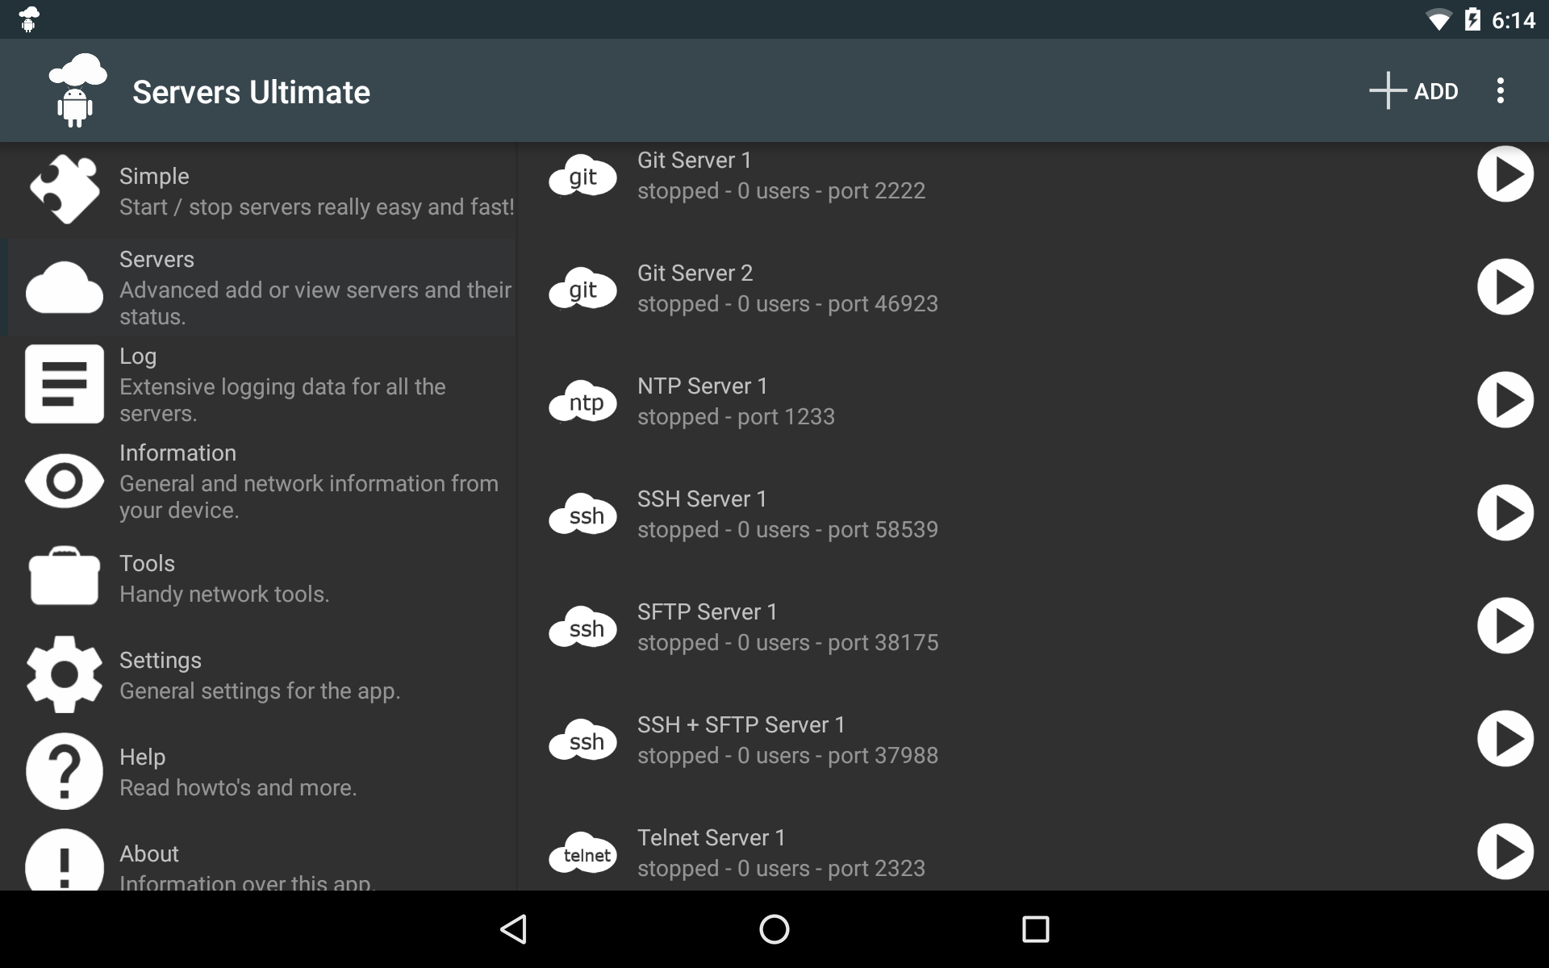This screenshot has width=1549, height=968.
Task: Click the Help question mark icon
Action: [65, 771]
